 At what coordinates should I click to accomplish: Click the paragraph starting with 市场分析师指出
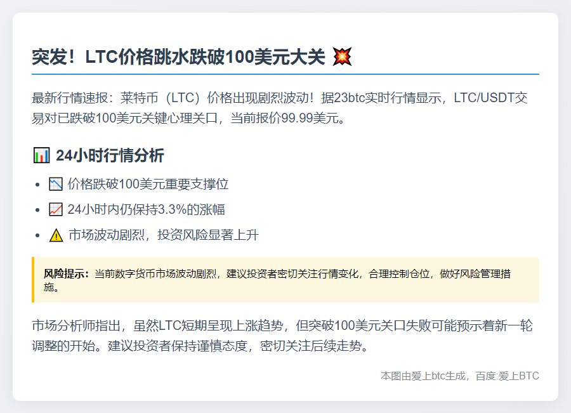[x=282, y=336]
